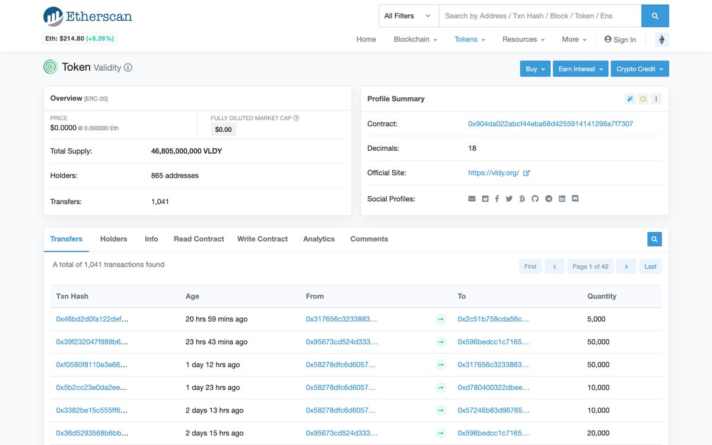Click the user icon beside Sign In
The width and height of the screenshot is (712, 445).
[x=608, y=39]
